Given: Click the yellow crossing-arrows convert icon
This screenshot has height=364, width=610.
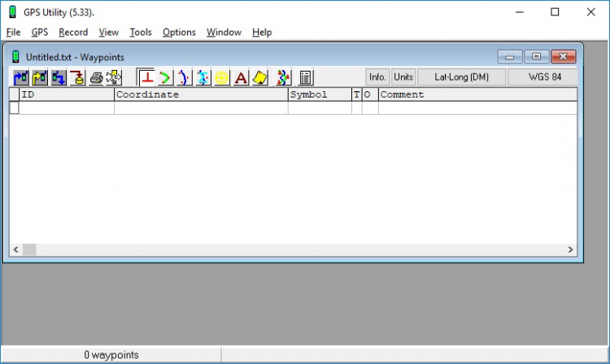Looking at the screenshot, I should [x=114, y=77].
